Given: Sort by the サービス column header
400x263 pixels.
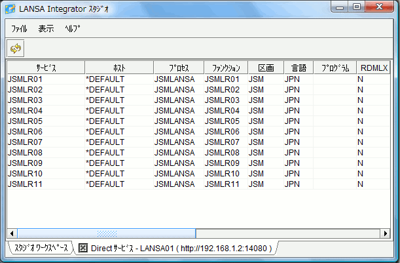Looking at the screenshot, I should point(46,68).
